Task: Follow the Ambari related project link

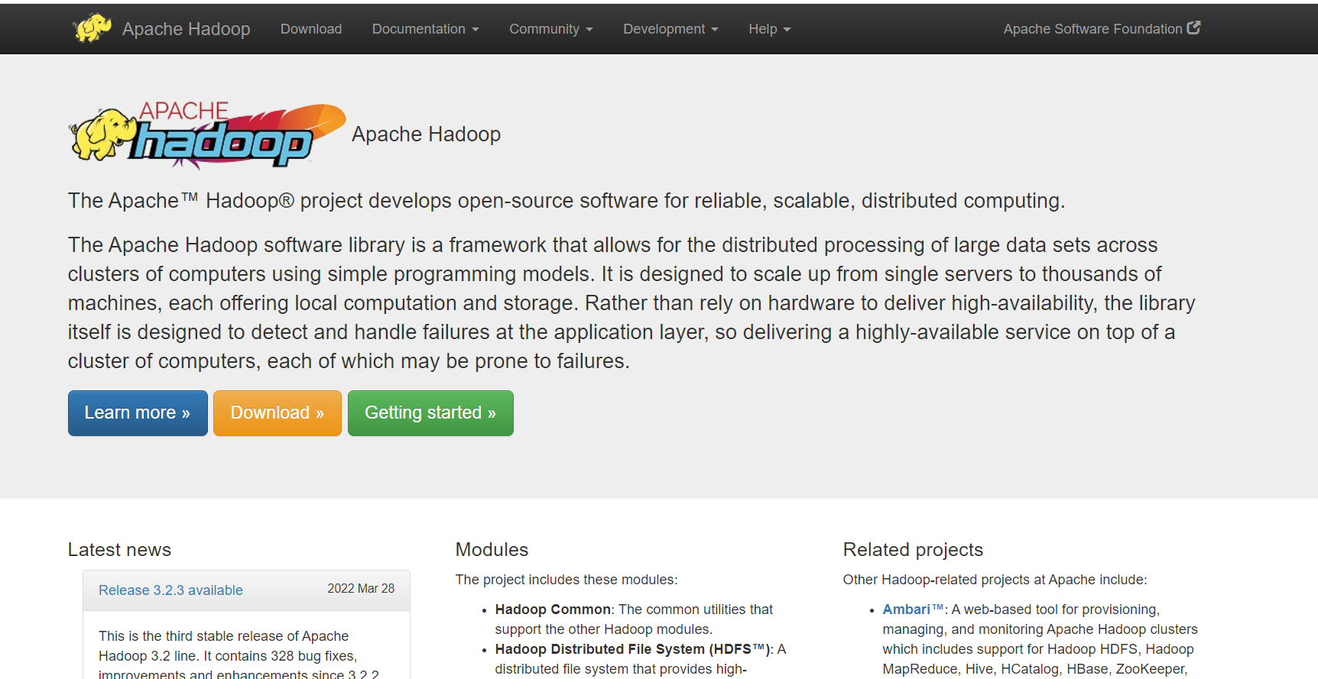Action: point(913,609)
